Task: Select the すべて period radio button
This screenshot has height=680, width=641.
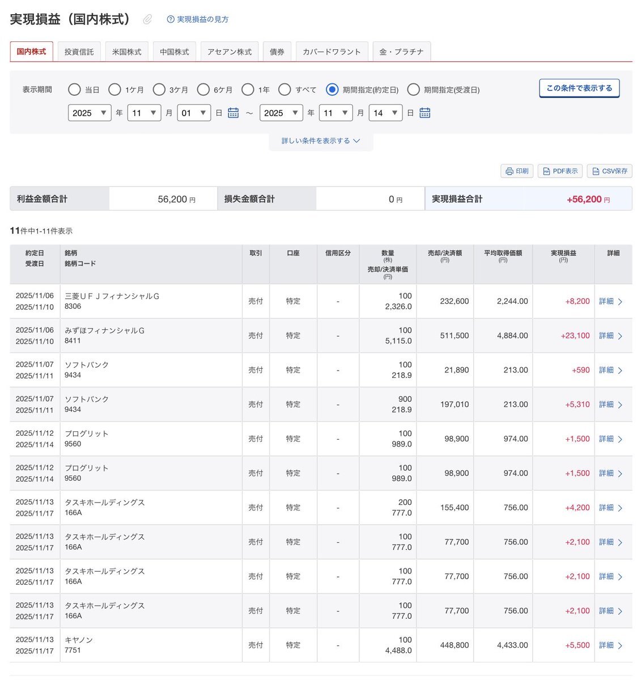Action: [285, 90]
